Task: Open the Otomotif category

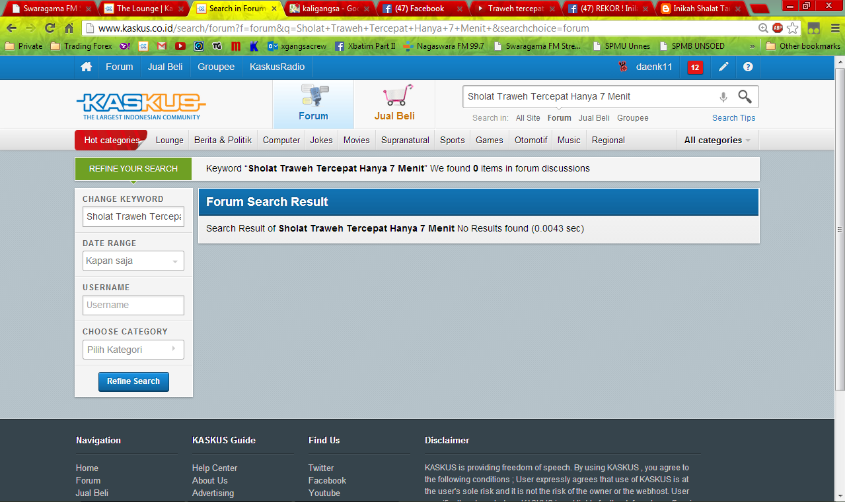Action: (x=531, y=140)
